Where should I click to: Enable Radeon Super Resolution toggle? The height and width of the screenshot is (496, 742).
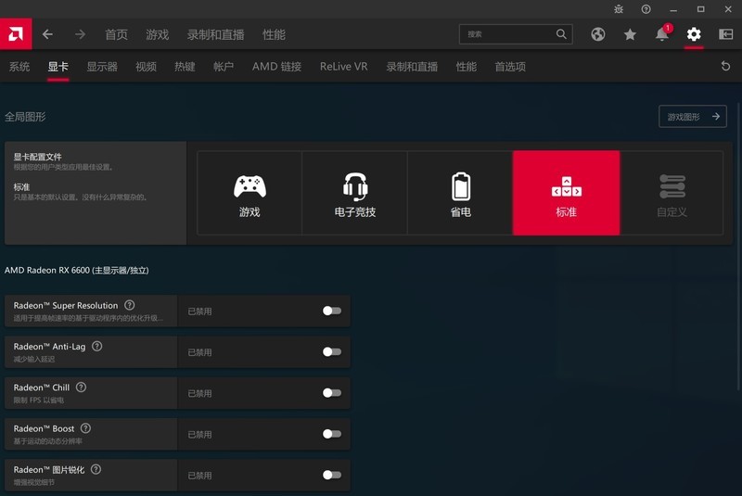332,311
